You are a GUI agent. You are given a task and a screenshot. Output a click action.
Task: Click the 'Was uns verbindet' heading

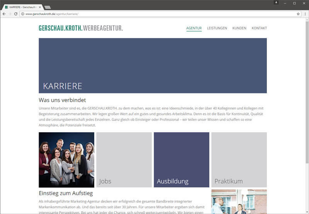[62, 100]
